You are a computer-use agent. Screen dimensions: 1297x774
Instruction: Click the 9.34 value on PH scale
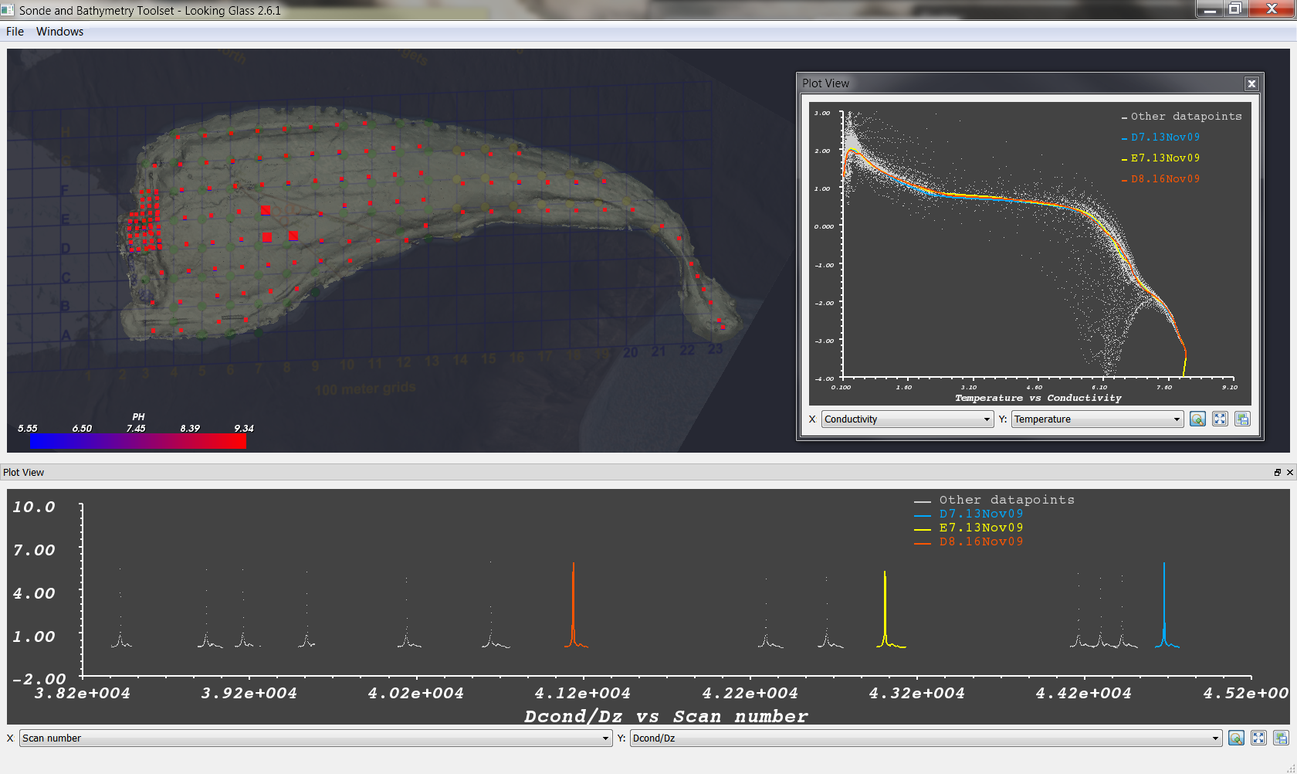coord(244,428)
